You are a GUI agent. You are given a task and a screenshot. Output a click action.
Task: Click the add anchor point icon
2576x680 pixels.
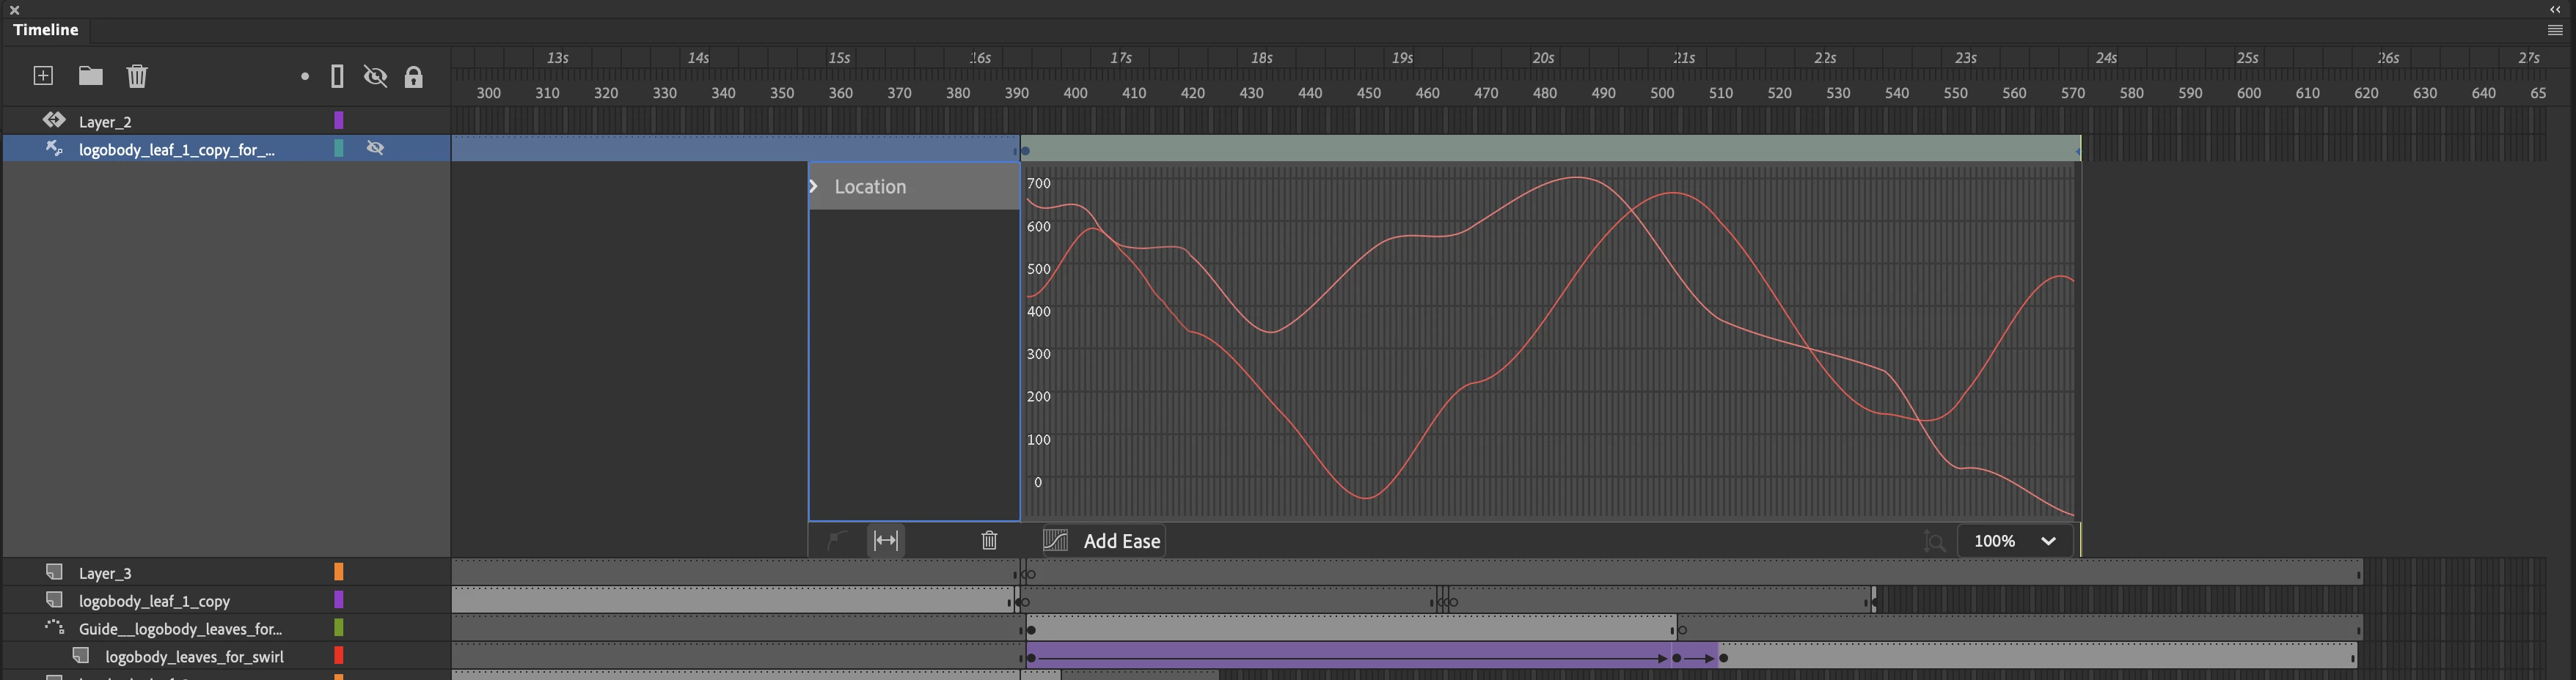coord(837,542)
